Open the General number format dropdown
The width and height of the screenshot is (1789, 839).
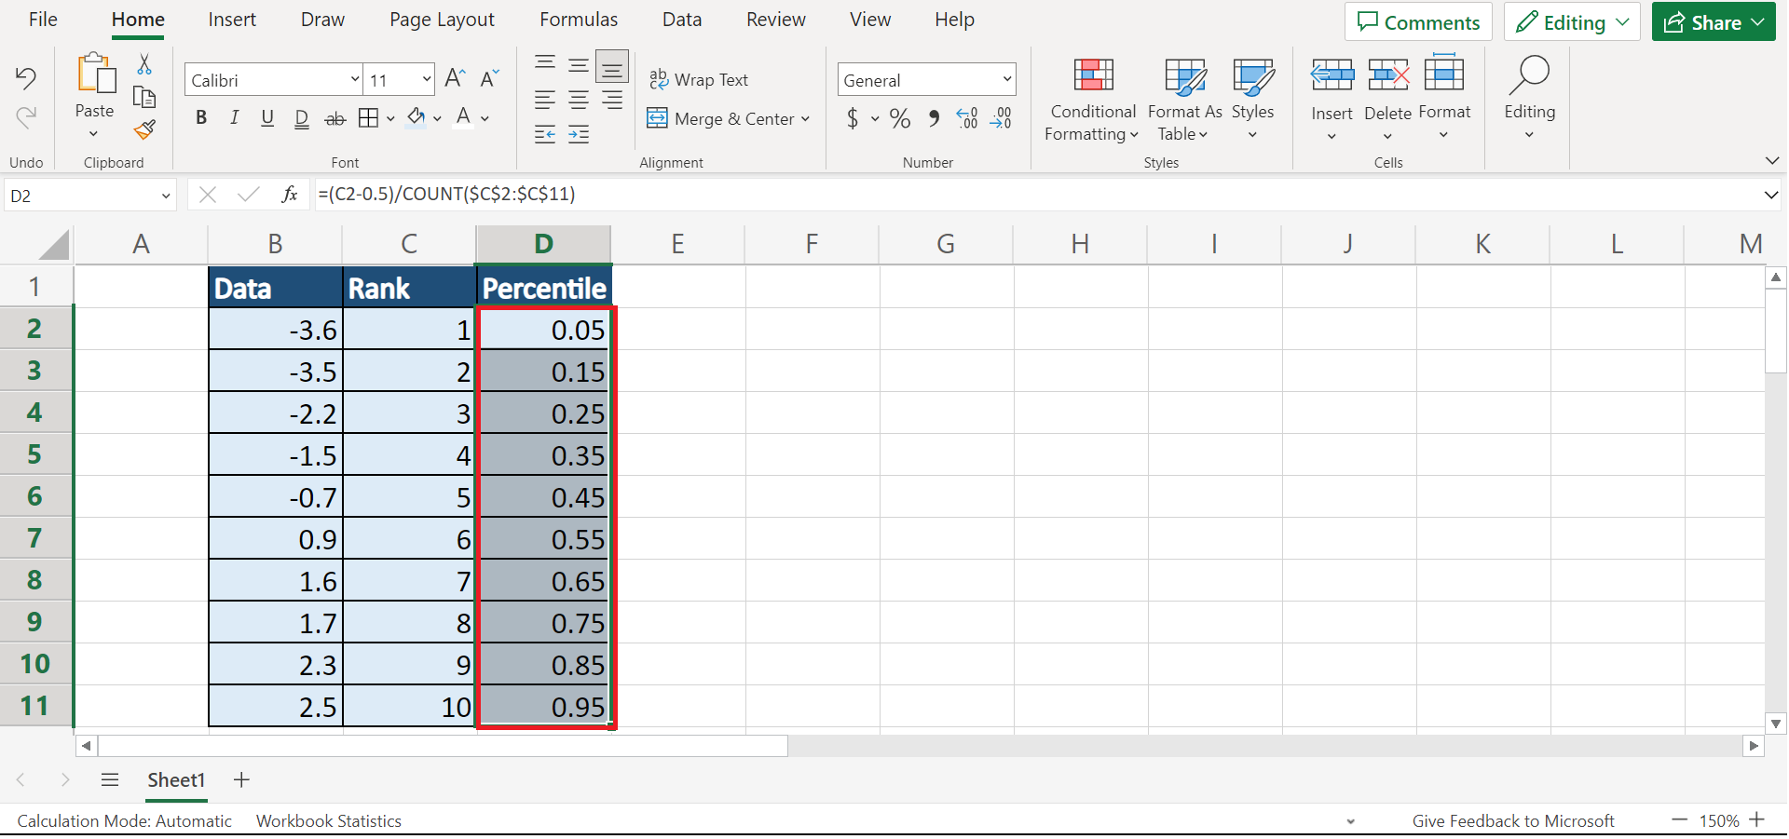1005,79
